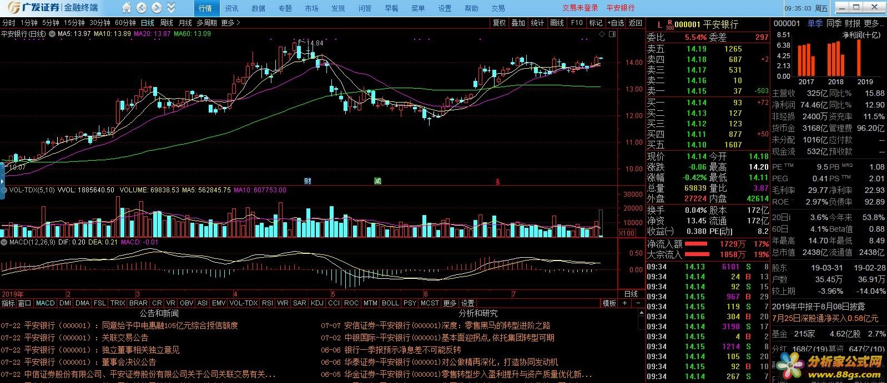Click the forward arrow navigation icon

(157, 8)
